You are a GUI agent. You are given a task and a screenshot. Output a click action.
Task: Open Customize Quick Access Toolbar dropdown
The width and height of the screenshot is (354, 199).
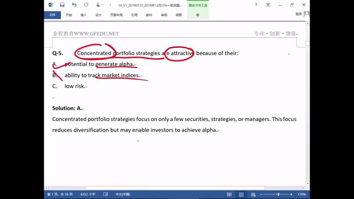(x=110, y=5)
